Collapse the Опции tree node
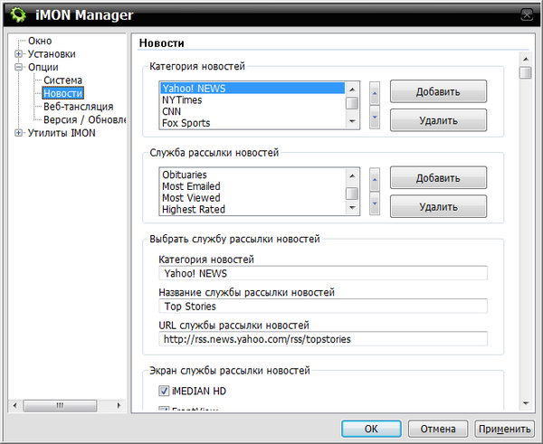The image size is (543, 444). 18,67
